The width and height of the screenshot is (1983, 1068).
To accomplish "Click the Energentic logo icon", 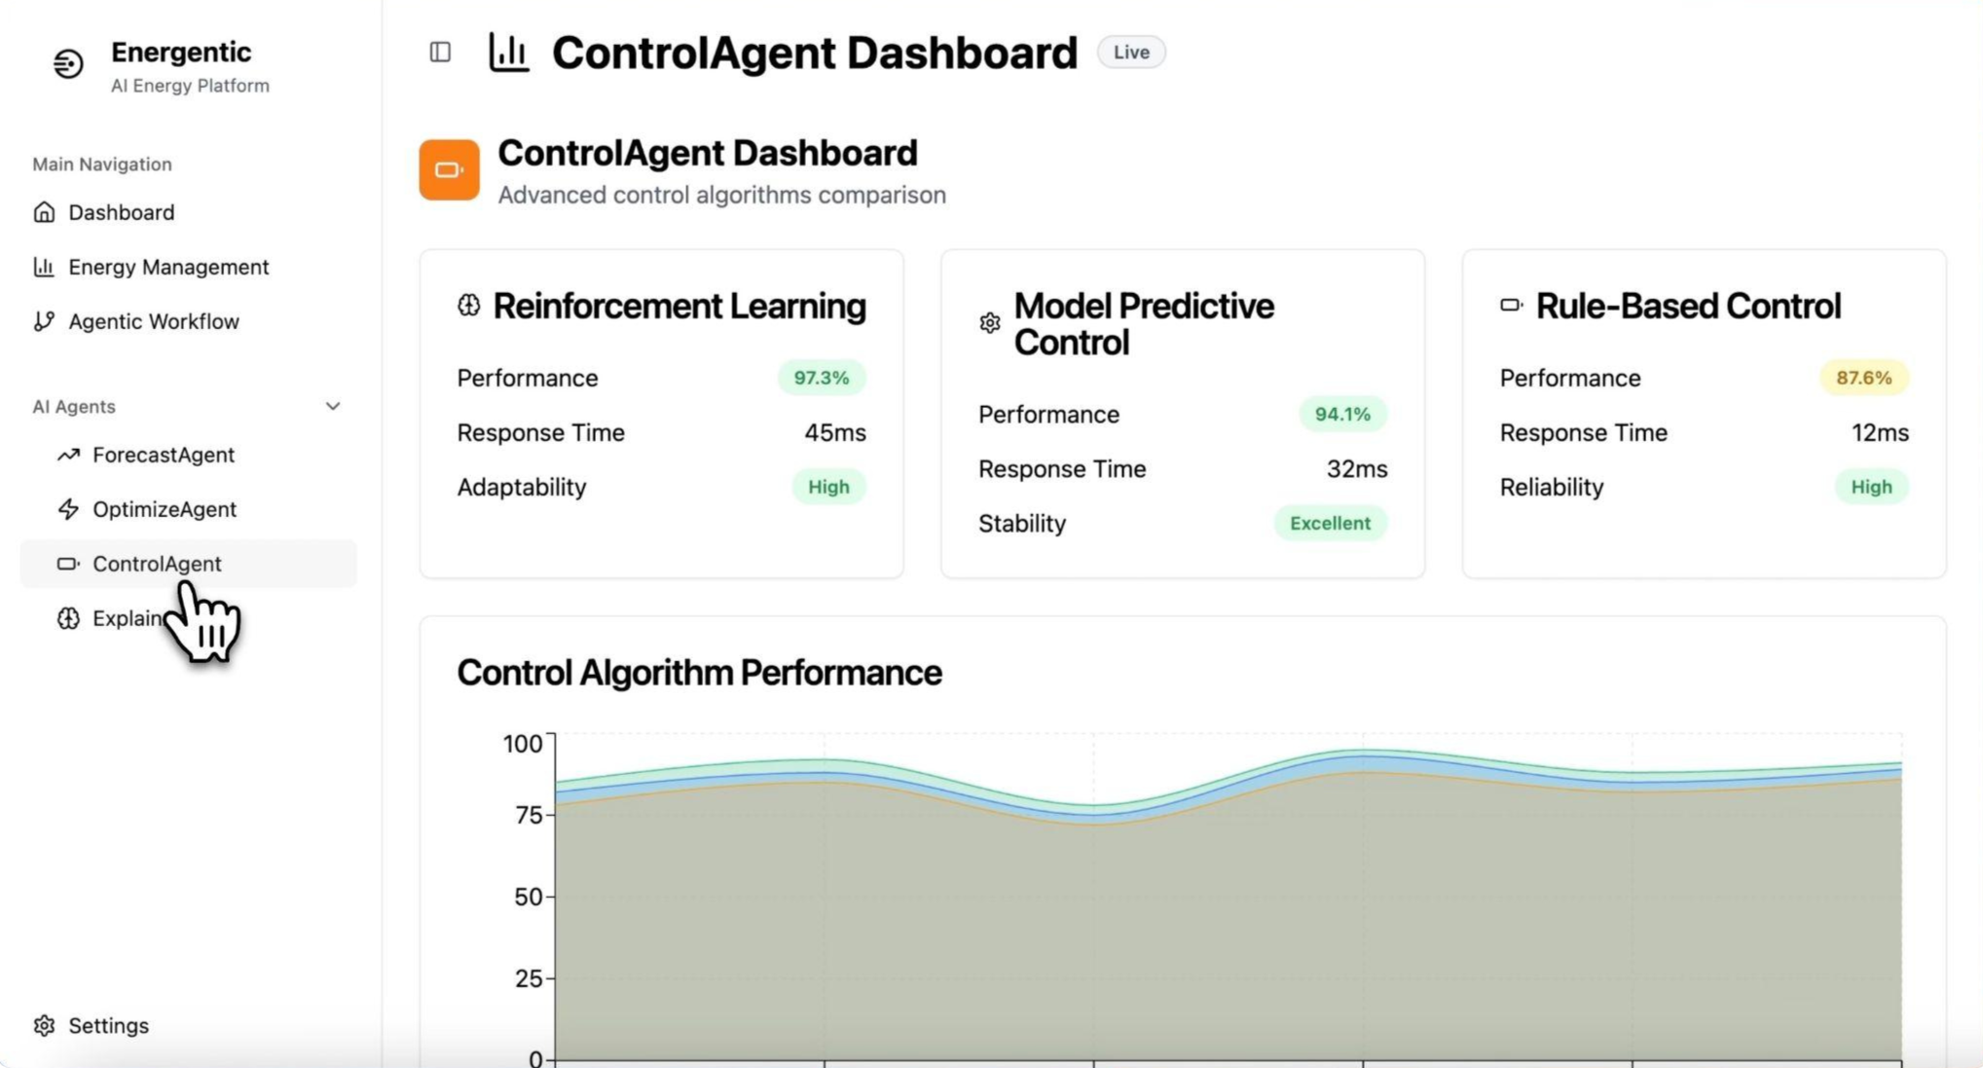I will pyautogui.click(x=68, y=64).
